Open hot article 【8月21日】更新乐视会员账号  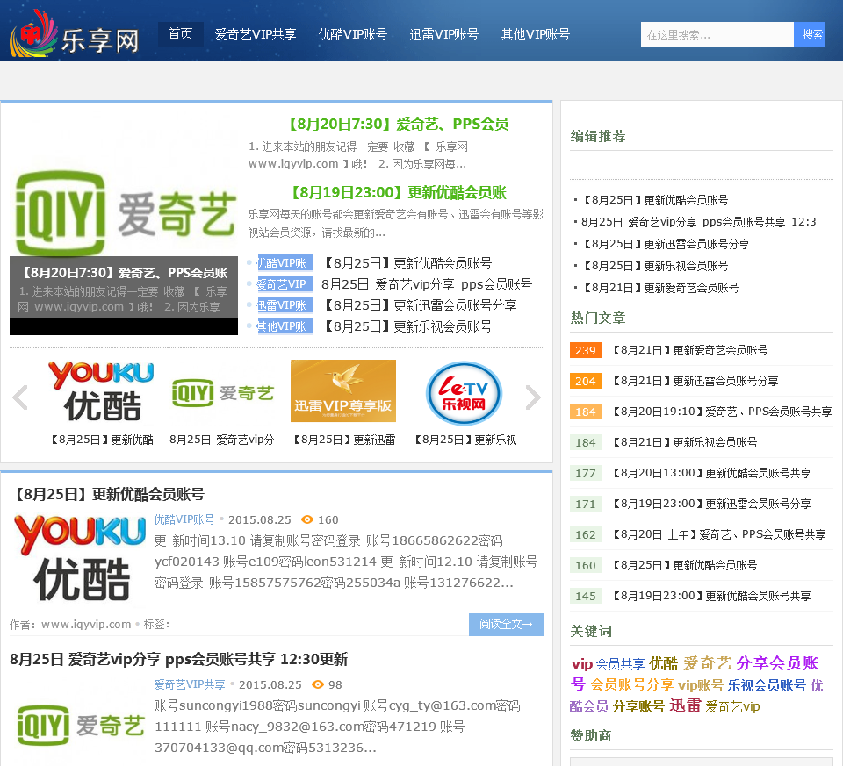(685, 442)
